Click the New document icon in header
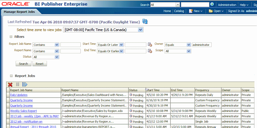257x128 pixels. 191,11
